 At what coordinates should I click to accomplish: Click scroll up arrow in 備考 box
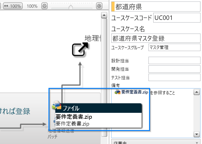click(196, 92)
